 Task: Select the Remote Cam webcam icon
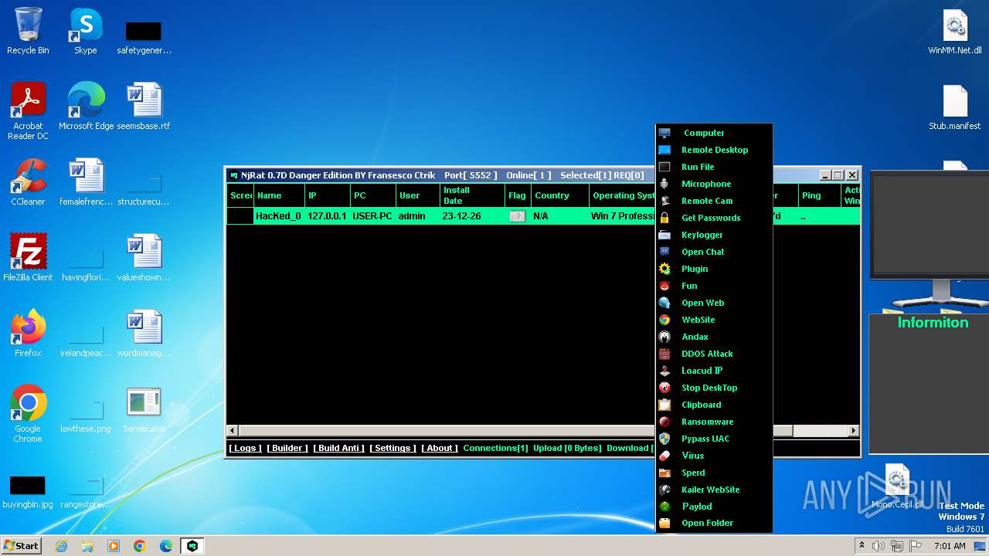pos(664,201)
